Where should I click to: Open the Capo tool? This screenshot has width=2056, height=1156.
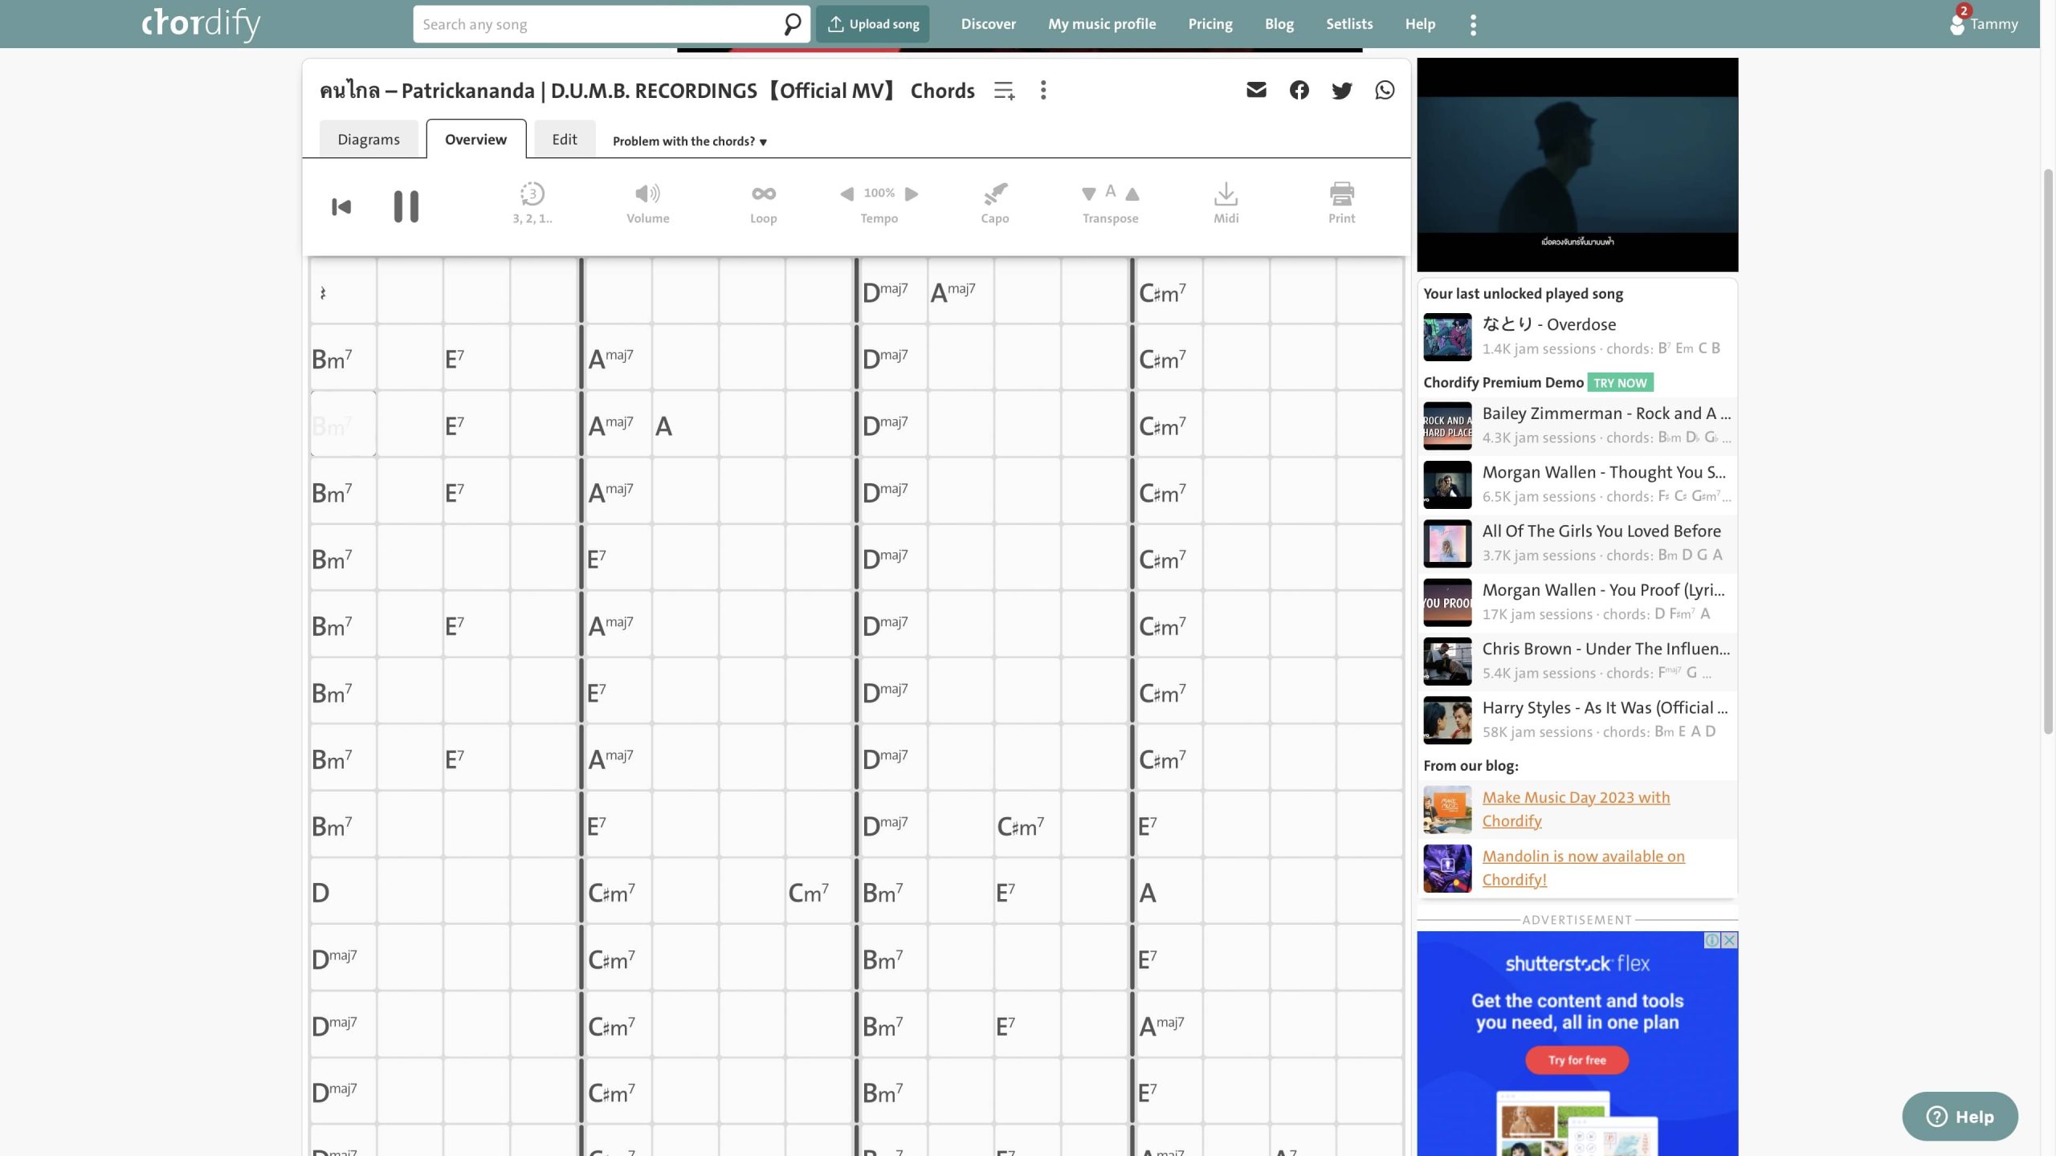pos(994,203)
